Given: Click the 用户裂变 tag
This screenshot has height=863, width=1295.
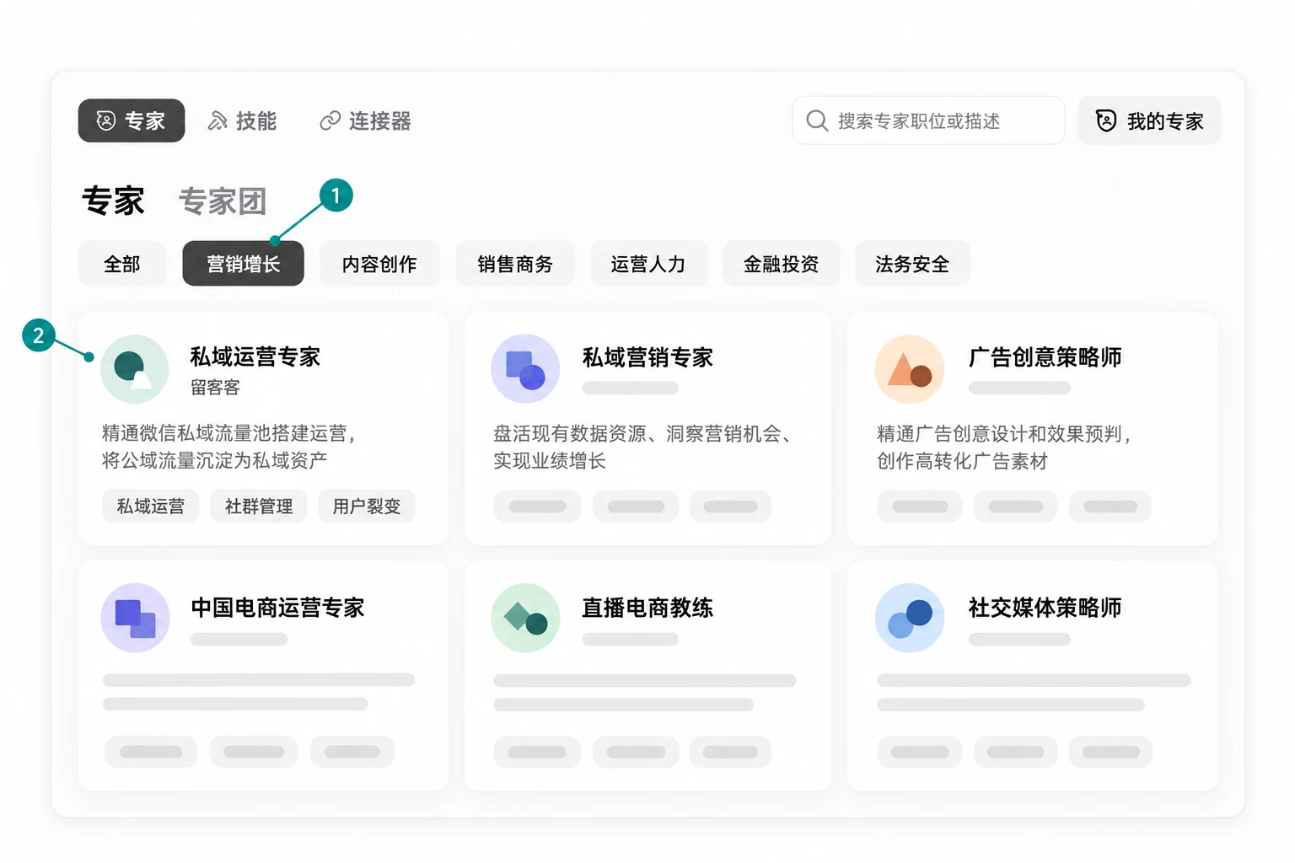Looking at the screenshot, I should click(367, 507).
